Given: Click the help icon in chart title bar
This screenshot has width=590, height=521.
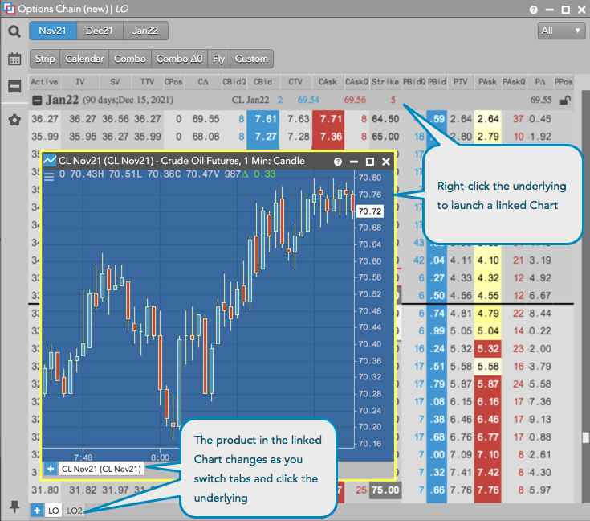Looking at the screenshot, I should pyautogui.click(x=338, y=161).
